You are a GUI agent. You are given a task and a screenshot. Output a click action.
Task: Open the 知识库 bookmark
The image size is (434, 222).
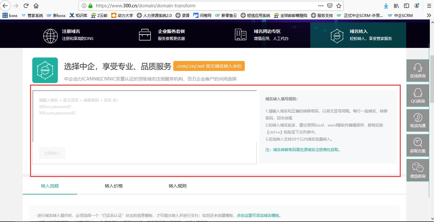[78, 15]
